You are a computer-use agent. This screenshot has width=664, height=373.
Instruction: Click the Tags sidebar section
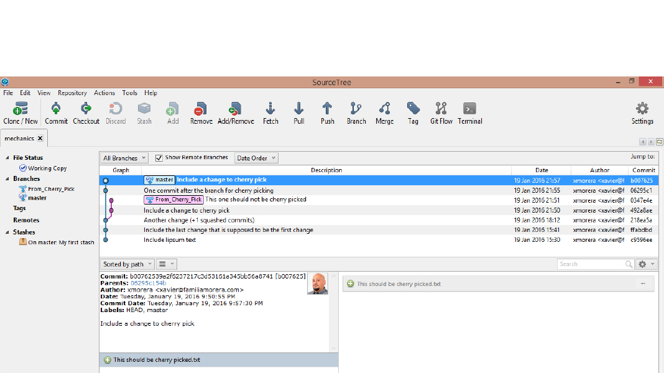pos(19,208)
